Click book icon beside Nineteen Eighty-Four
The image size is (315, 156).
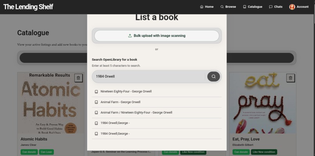click(96, 91)
